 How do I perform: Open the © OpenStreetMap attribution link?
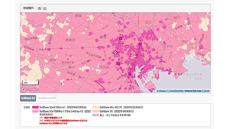point(175,91)
